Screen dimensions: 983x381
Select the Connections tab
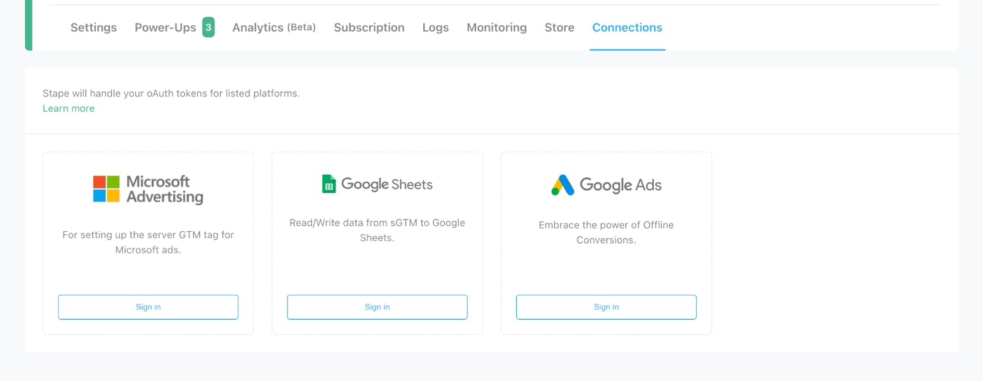[627, 28]
